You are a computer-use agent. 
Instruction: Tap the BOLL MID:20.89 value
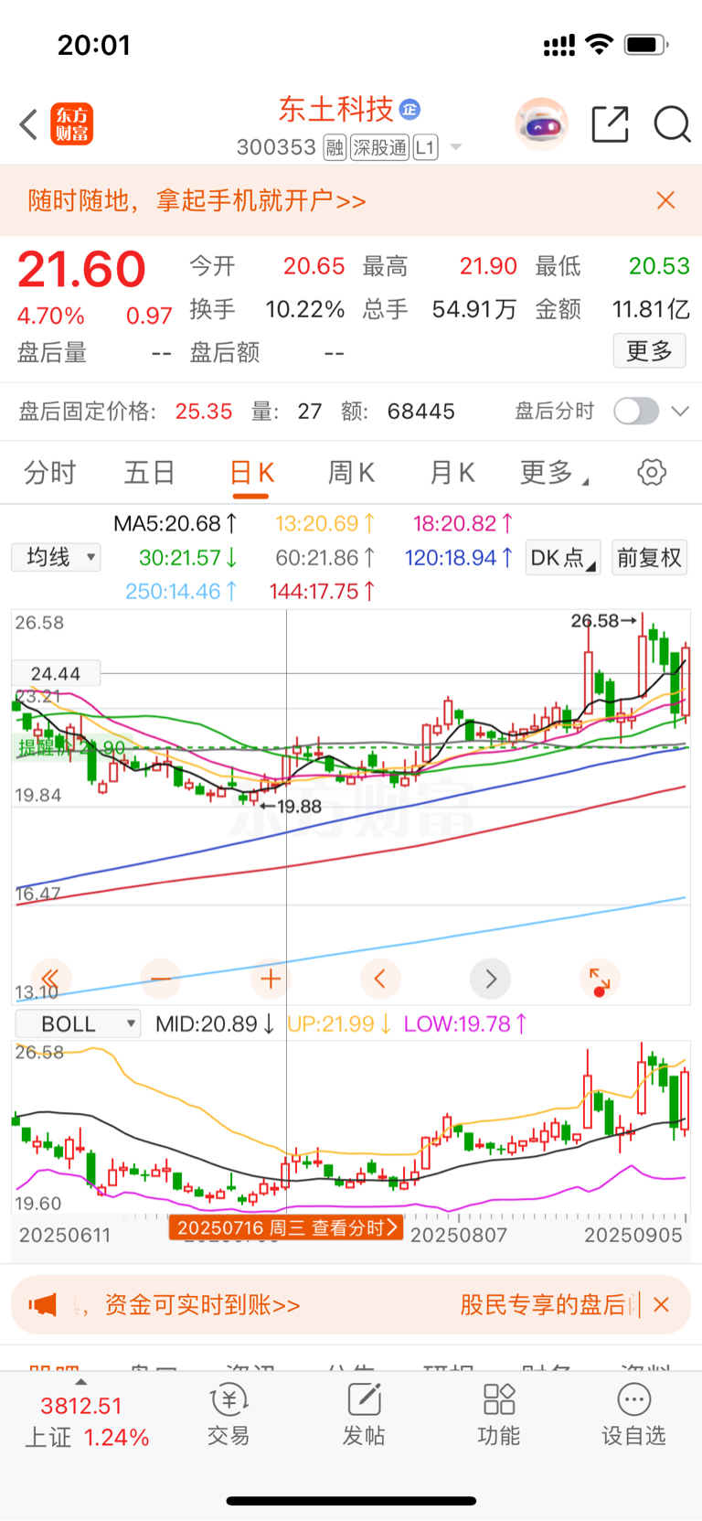[215, 1023]
